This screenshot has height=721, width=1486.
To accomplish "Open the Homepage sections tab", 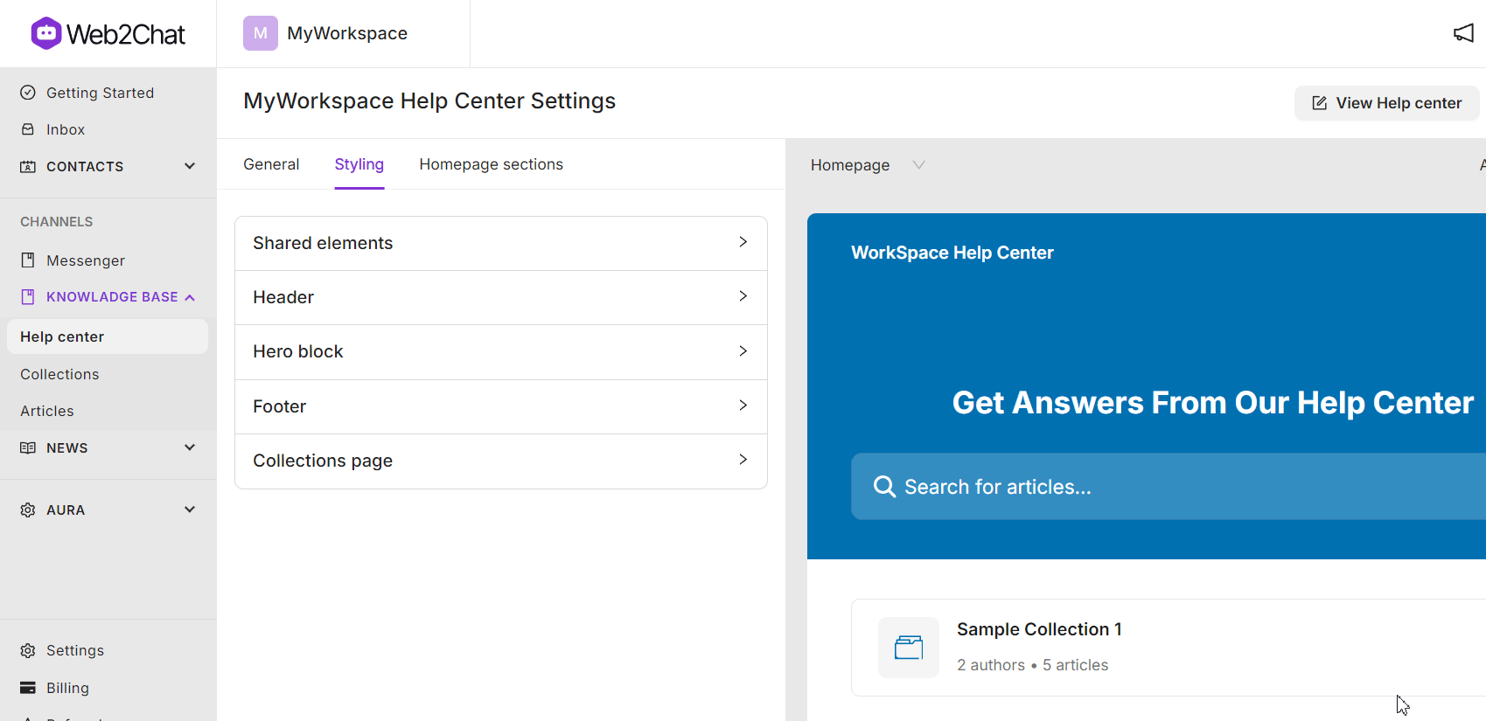I will [492, 164].
